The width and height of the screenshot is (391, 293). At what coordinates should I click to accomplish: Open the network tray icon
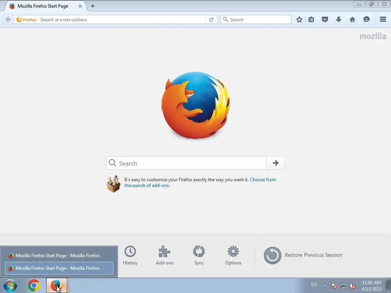343,286
